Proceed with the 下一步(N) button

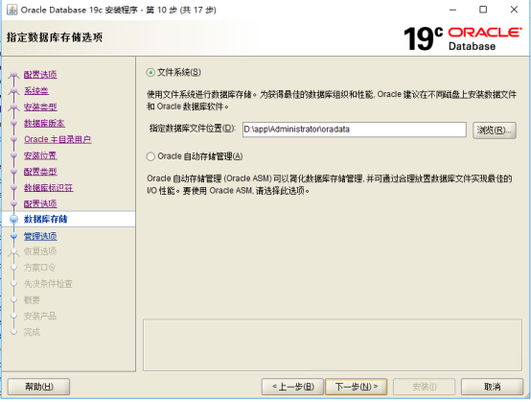point(356,387)
